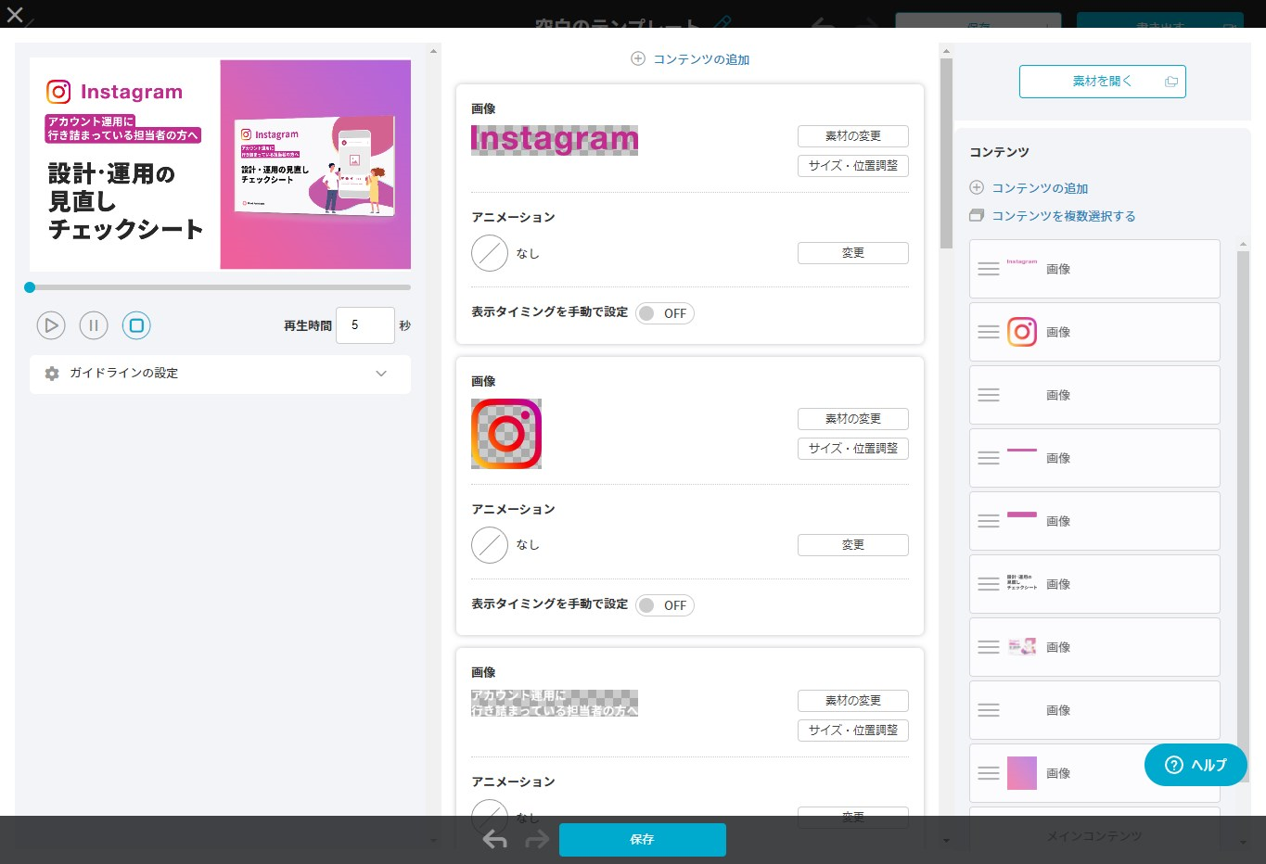Open サイズ・位置調整 for the Instagram wordmark image
Screen dimensions: 1266x864
click(852, 166)
